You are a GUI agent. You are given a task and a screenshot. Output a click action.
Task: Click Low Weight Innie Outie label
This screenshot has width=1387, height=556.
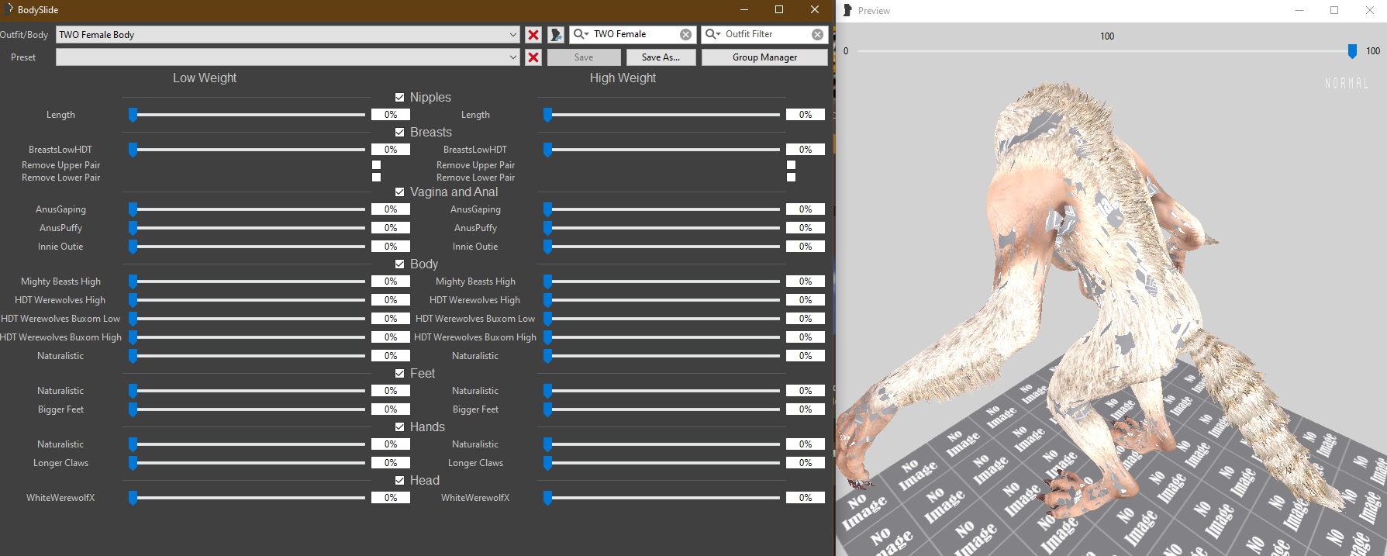click(60, 247)
